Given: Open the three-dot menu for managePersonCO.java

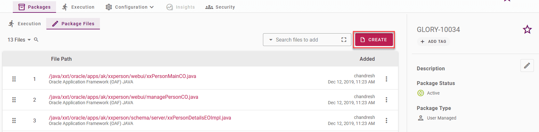Looking at the screenshot, I should click(386, 100).
